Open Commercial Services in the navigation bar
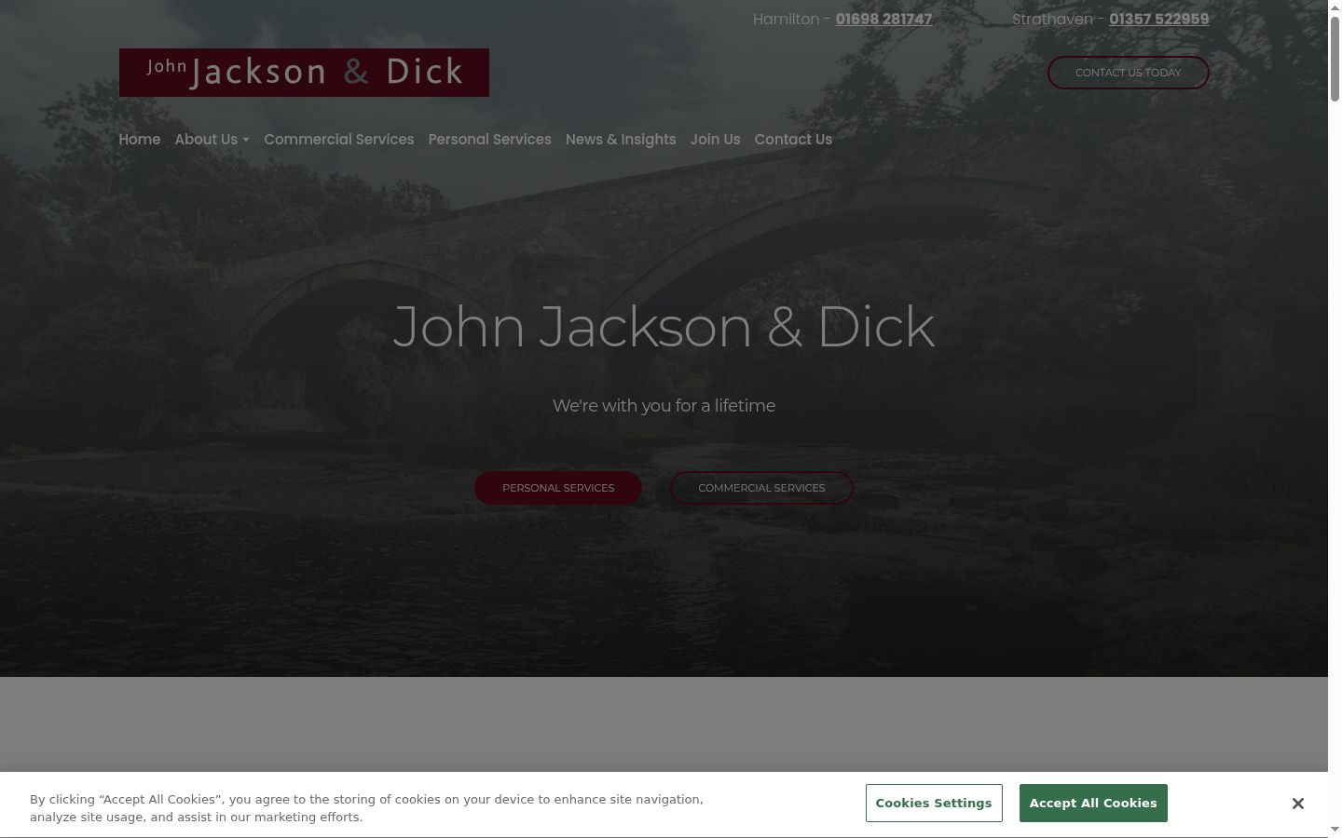The image size is (1342, 838). pos(339,140)
